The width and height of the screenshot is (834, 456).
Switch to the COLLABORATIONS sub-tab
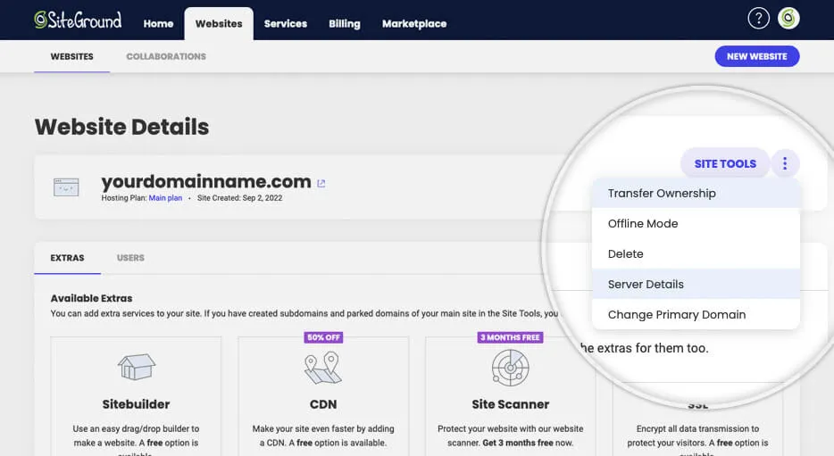pos(166,56)
